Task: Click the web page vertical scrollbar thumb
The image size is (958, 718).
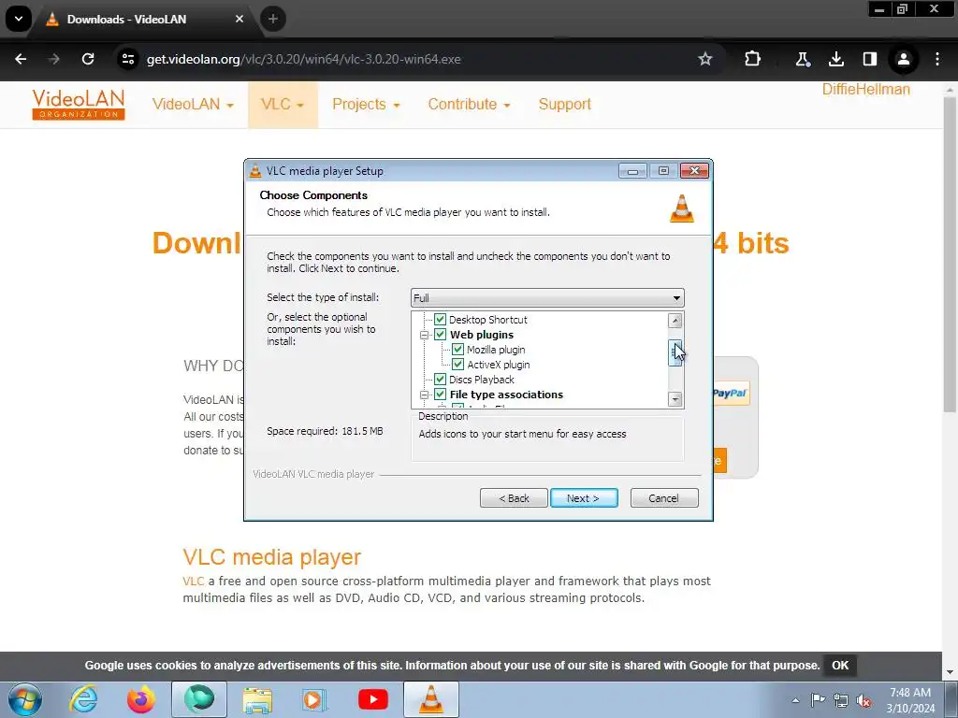Action: pyautogui.click(x=950, y=254)
